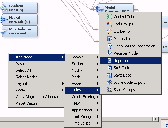Open the Sample node category
168x128 pixels.
coord(83,57)
